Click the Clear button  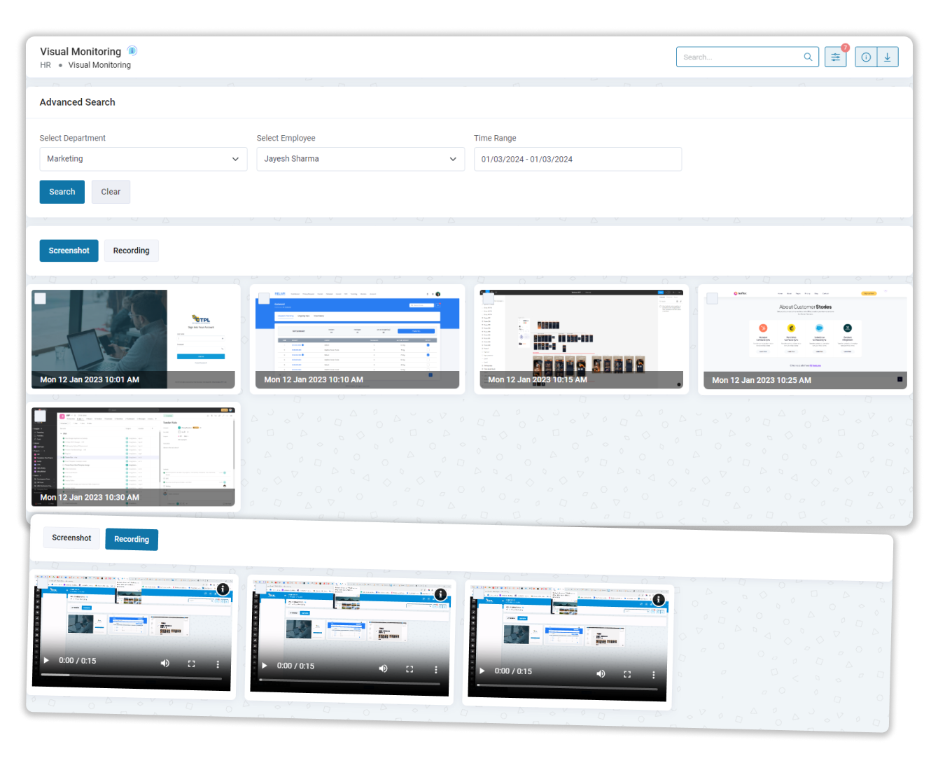click(x=111, y=191)
